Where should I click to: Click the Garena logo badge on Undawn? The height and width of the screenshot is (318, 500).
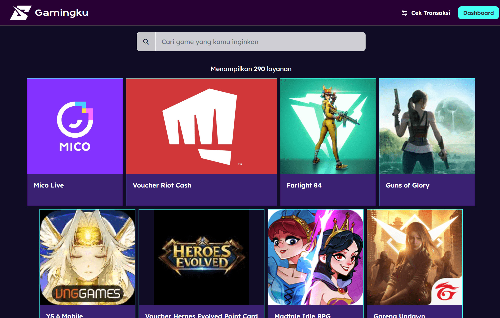pyautogui.click(x=447, y=291)
